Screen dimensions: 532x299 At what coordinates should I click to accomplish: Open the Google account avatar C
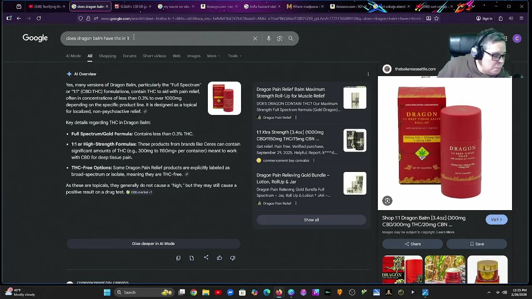tap(517, 38)
